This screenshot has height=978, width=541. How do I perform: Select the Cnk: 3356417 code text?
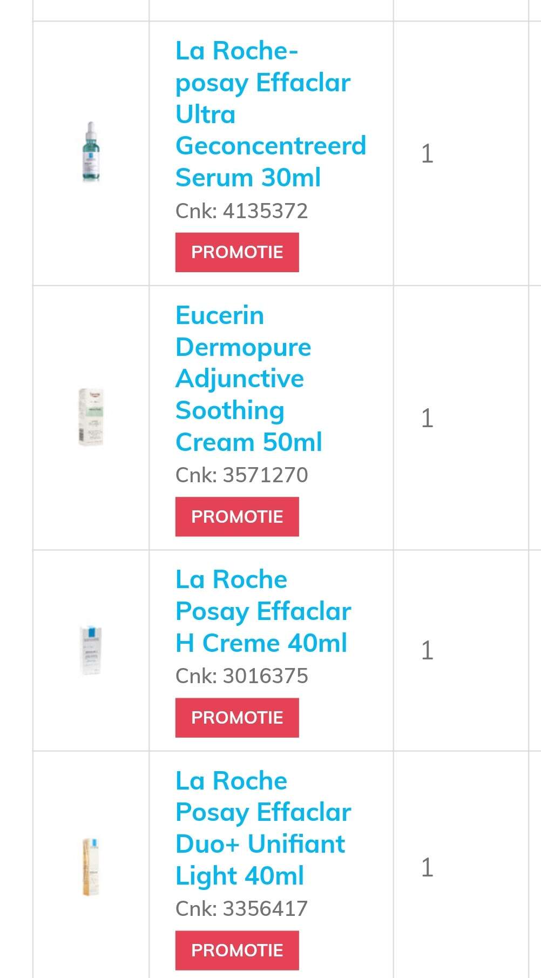pyautogui.click(x=241, y=909)
